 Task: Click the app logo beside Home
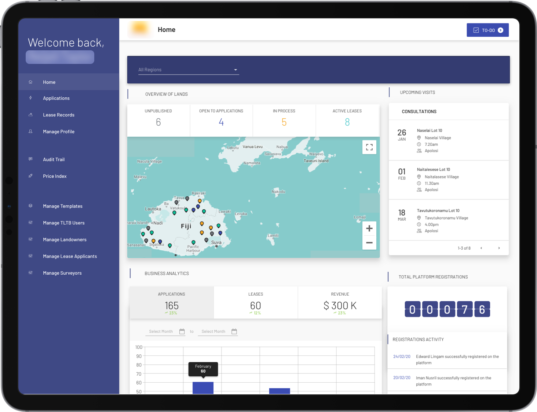point(139,29)
